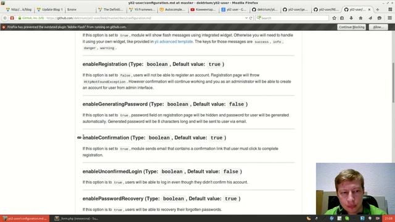395x222 pixels.
Task: Click the green padlock site identity icon
Action: point(20,18)
